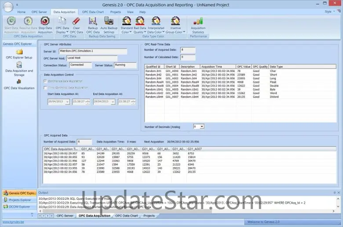Close the Output panel

click(339, 192)
